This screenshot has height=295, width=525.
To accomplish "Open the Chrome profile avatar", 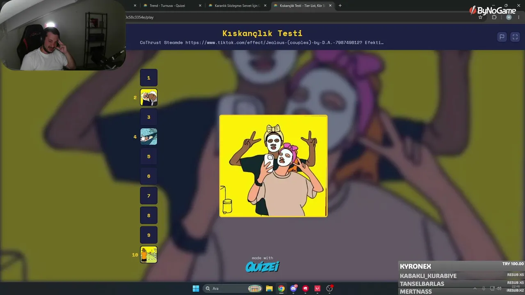I will pyautogui.click(x=509, y=17).
